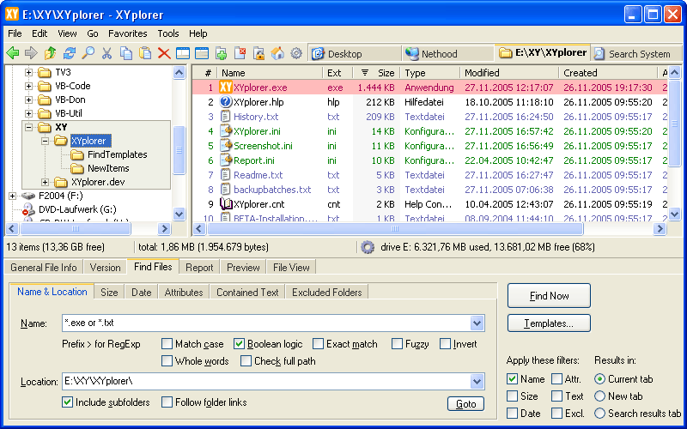Enable Match case checkbox

pyautogui.click(x=167, y=344)
